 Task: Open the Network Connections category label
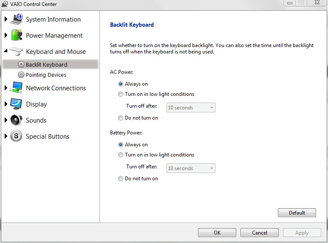56,88
